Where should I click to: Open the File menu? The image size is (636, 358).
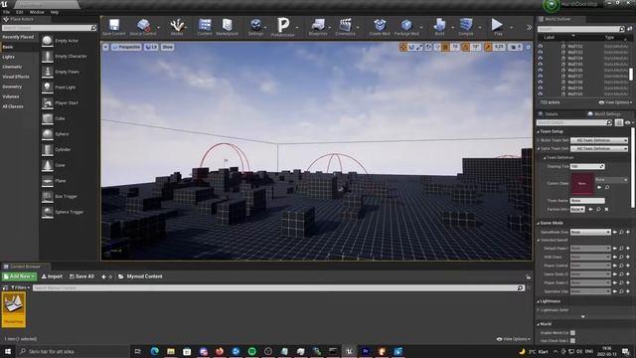[x=7, y=12]
